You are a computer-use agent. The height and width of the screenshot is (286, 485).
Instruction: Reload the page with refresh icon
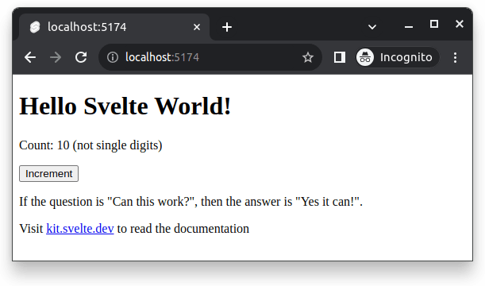click(81, 57)
